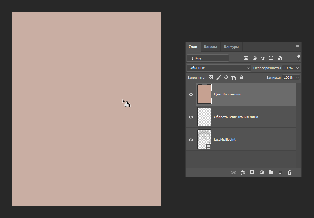The width and height of the screenshot is (314, 218).
Task: Click the Непрозрачность label
Action: tap(267, 68)
